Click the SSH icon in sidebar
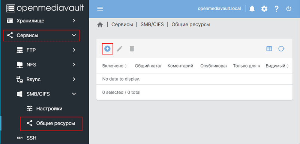Image resolution: width=300 pixels, height=144 pixels. (x=20, y=138)
